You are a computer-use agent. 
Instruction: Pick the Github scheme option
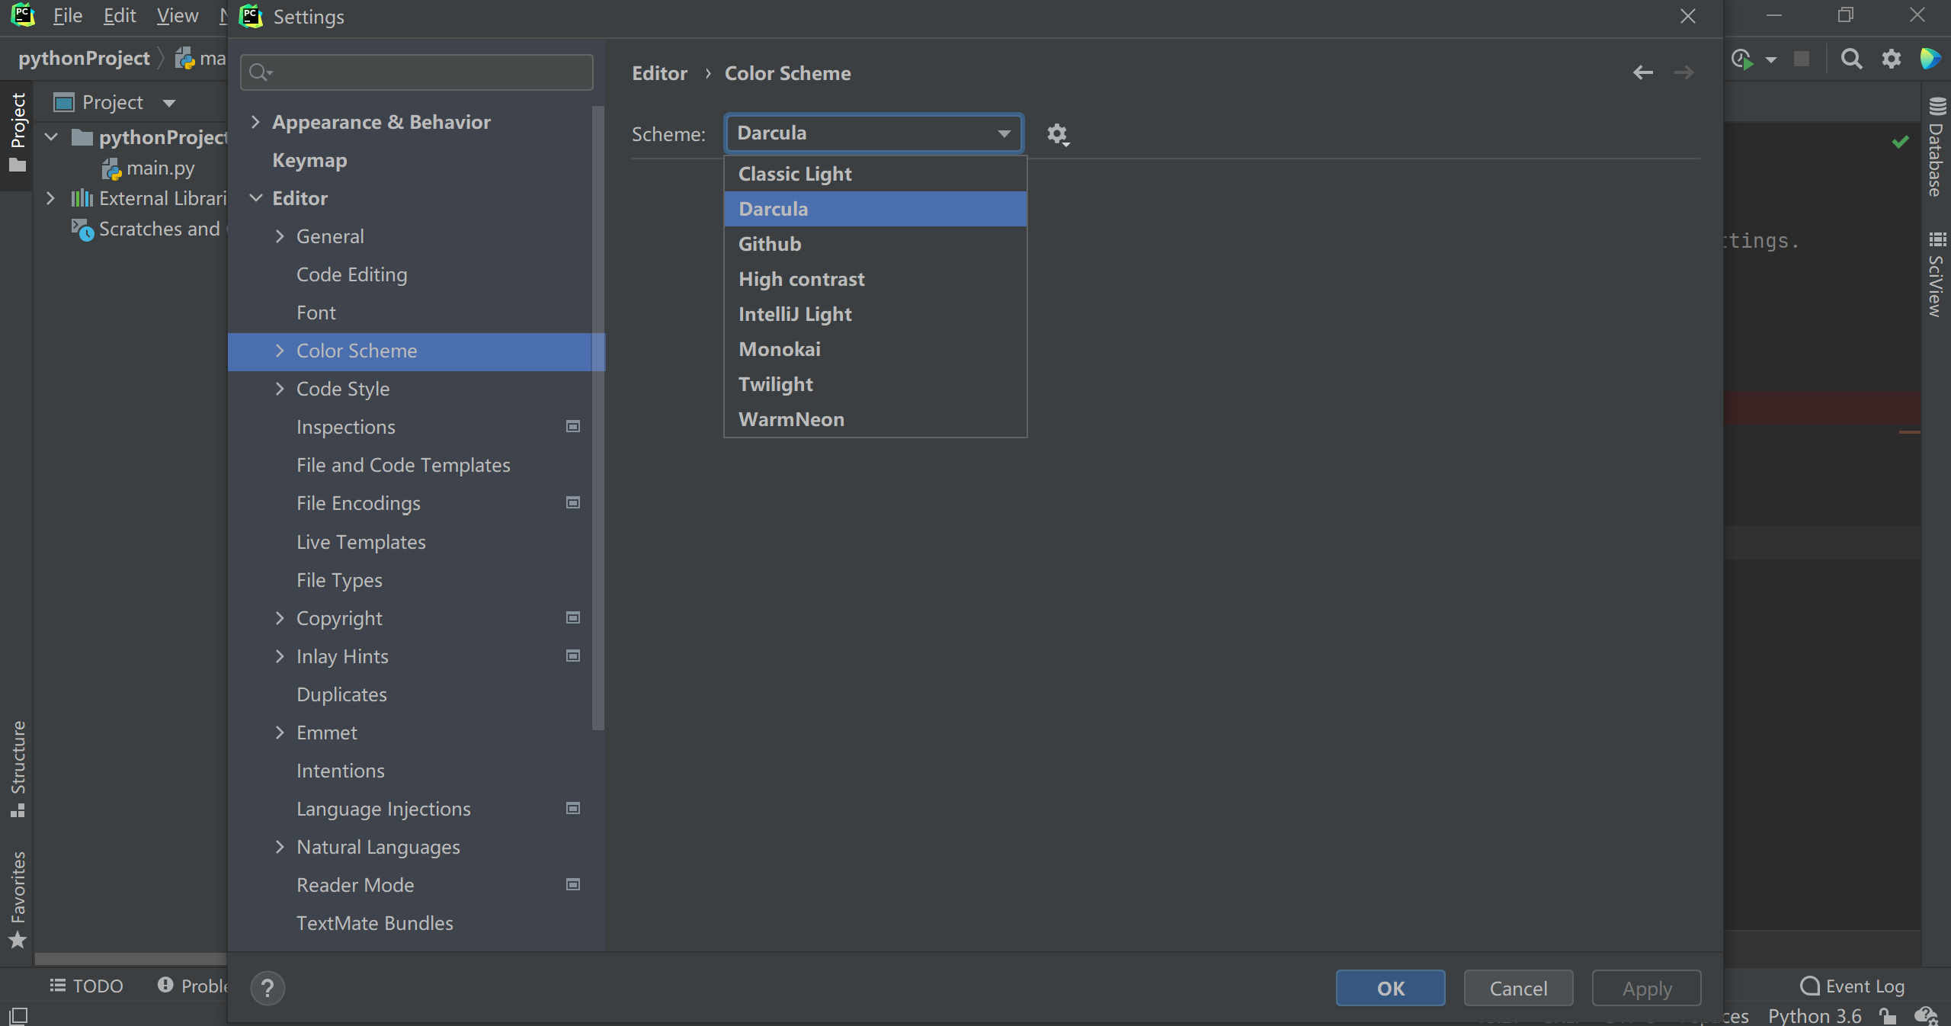[x=770, y=244]
